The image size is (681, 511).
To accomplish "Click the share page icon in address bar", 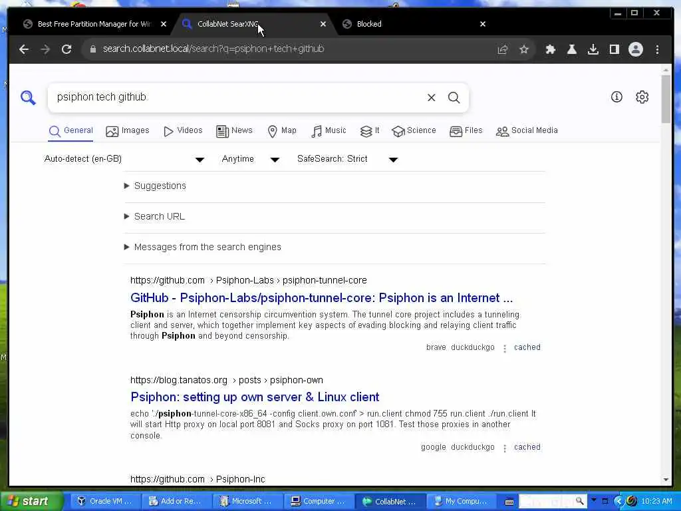I will 503,49.
